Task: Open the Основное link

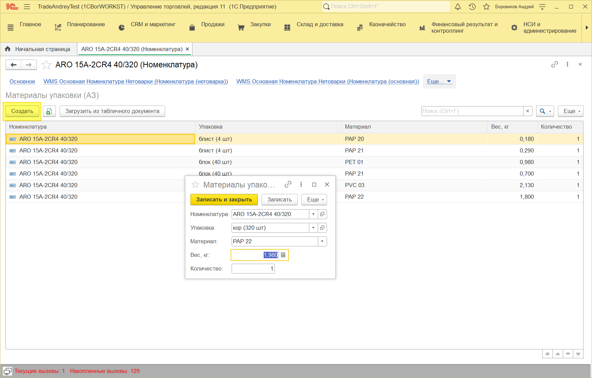Action: click(22, 81)
